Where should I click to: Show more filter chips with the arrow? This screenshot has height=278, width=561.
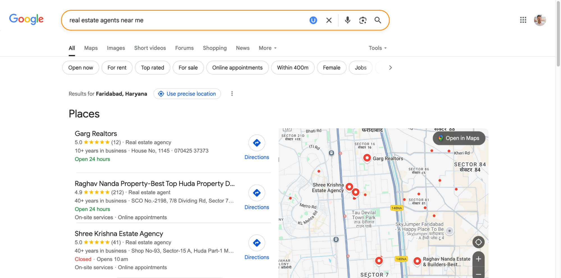(x=390, y=67)
